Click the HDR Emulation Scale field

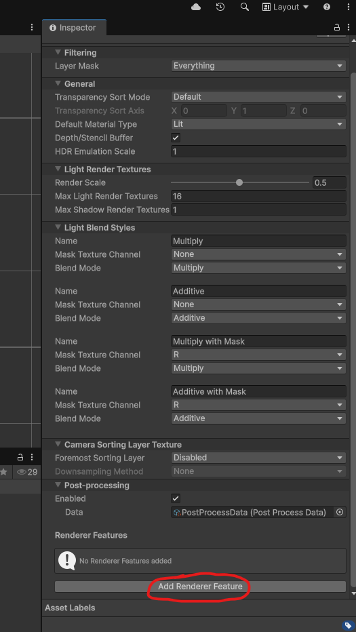click(258, 151)
